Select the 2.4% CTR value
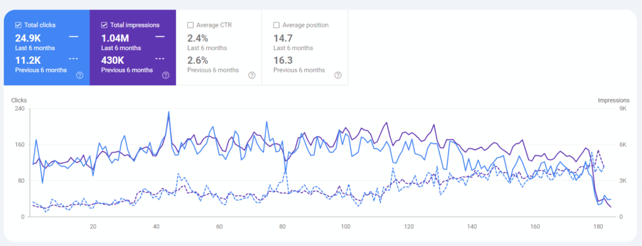Screen dimensions: 642x246 pyautogui.click(x=197, y=38)
